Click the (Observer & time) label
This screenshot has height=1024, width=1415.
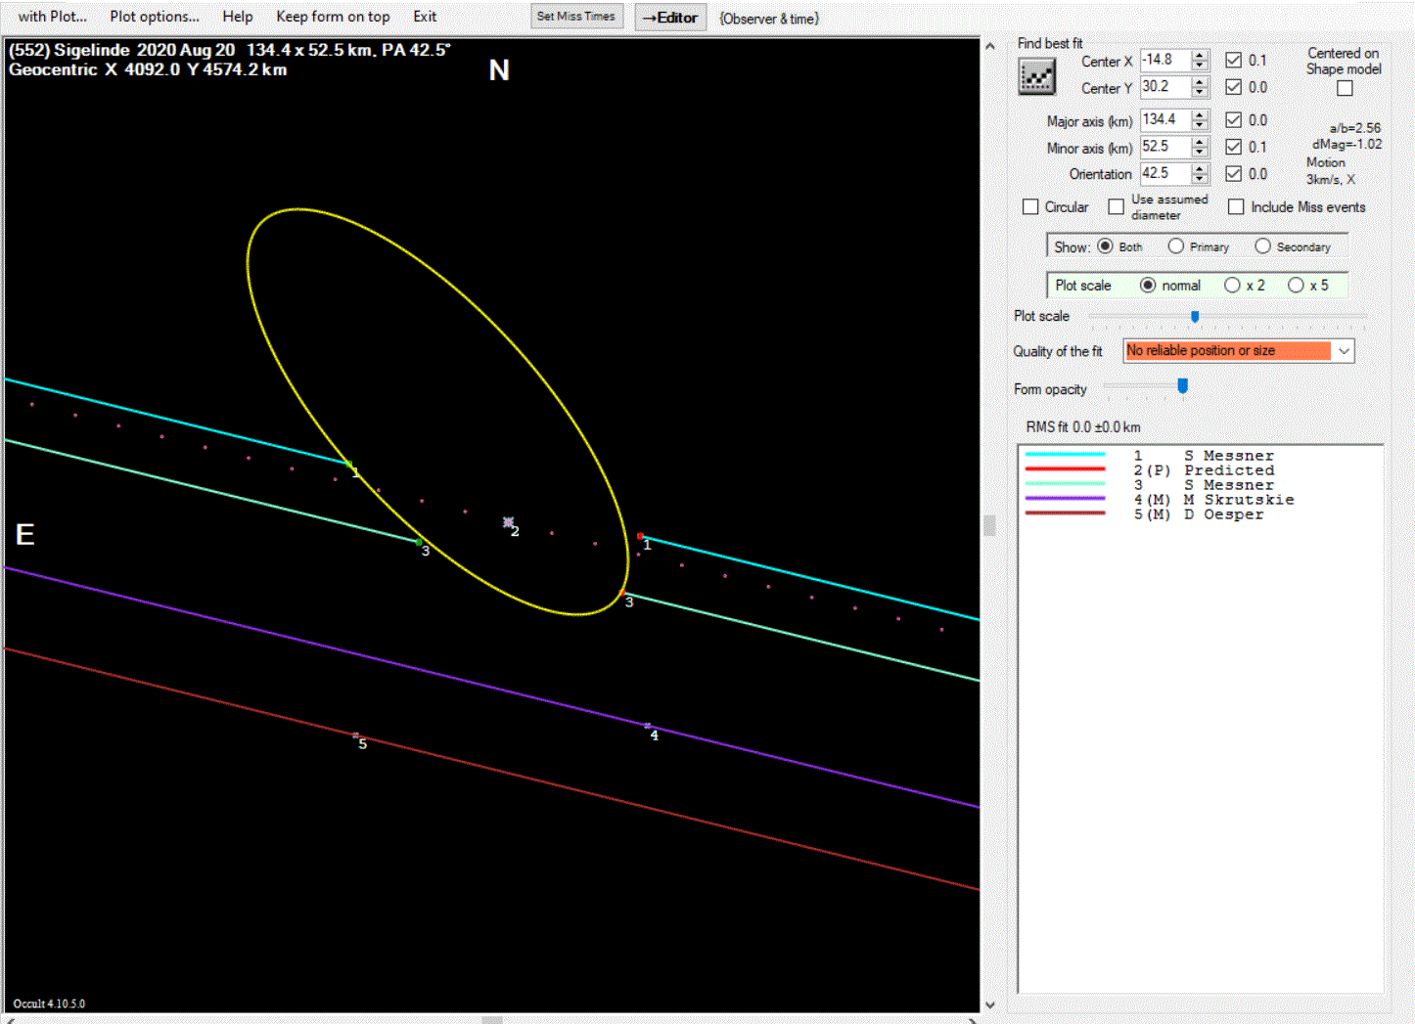click(769, 19)
